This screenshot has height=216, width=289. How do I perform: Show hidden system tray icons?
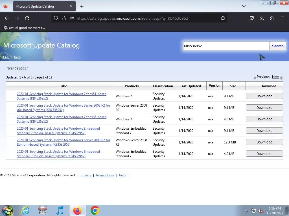(x=247, y=211)
